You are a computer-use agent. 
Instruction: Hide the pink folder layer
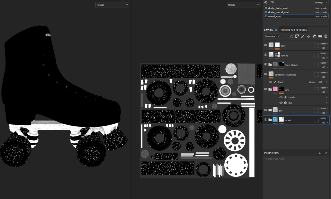point(266,89)
